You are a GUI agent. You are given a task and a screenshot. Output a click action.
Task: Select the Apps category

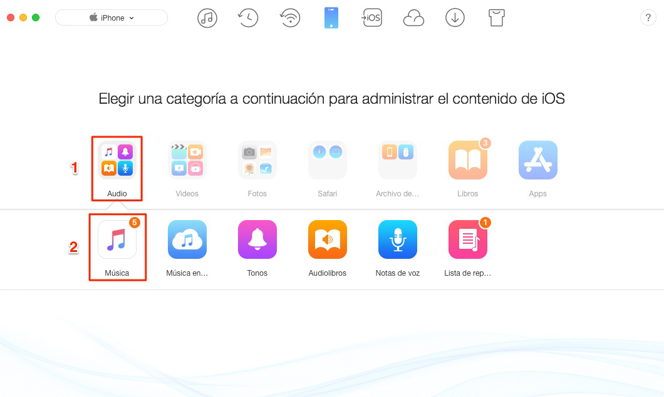[x=538, y=160]
